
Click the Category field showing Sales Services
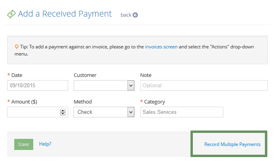[x=182, y=112]
